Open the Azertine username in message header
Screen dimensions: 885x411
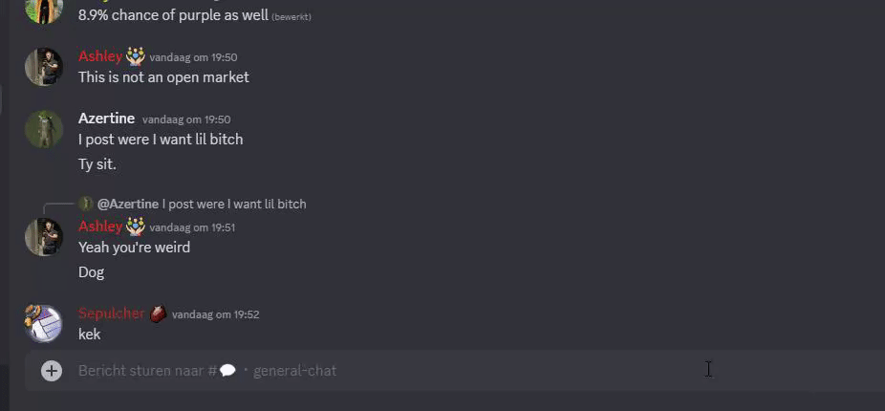click(x=107, y=119)
